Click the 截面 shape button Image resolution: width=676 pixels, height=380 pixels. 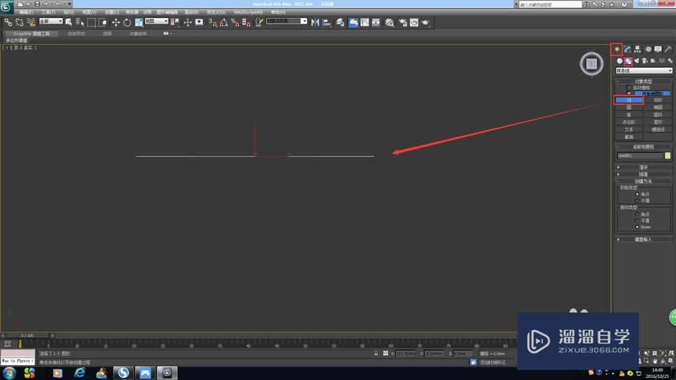pos(629,137)
